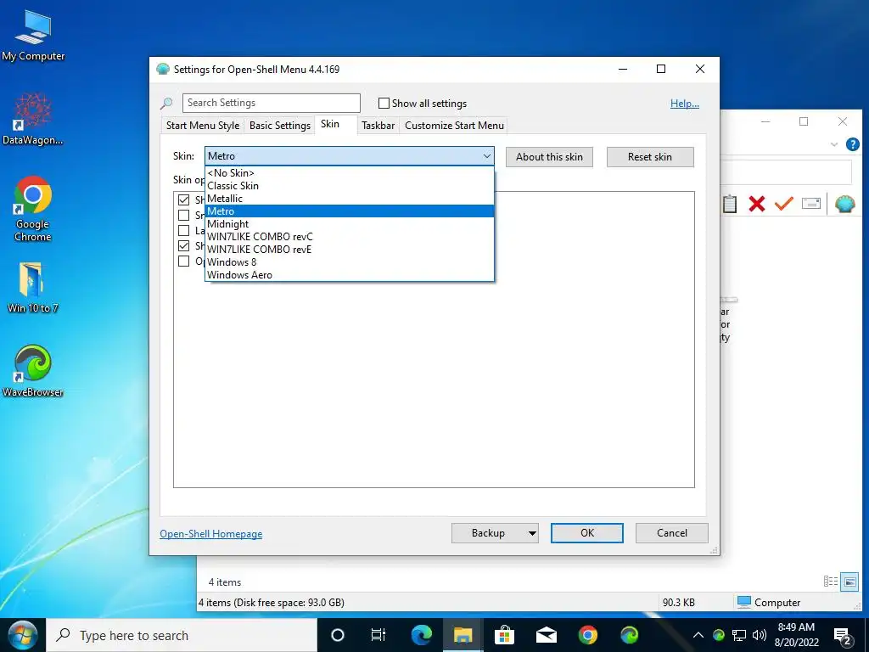Collapse the Skin combo box arrow
The width and height of the screenshot is (869, 652).
click(x=486, y=156)
